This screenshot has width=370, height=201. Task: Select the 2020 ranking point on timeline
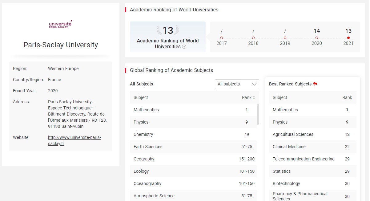(316, 38)
